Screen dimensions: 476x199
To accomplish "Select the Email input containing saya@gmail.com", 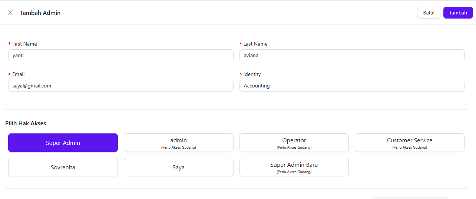I will (120, 86).
